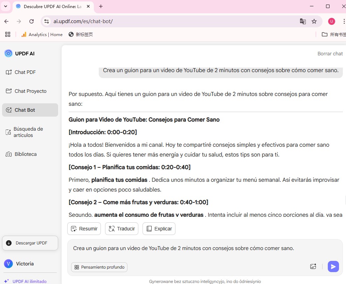Click the Chat Proyecto folder icon

9,91
